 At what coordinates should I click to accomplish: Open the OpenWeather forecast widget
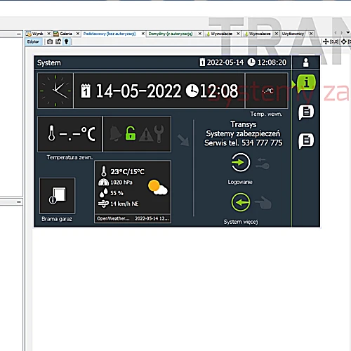133,192
